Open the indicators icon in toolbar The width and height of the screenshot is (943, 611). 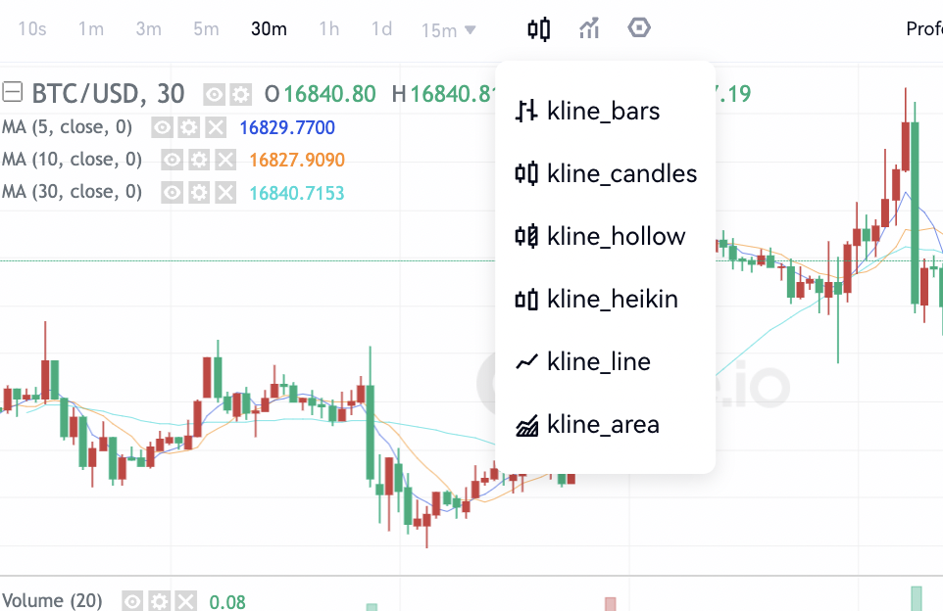click(x=589, y=28)
